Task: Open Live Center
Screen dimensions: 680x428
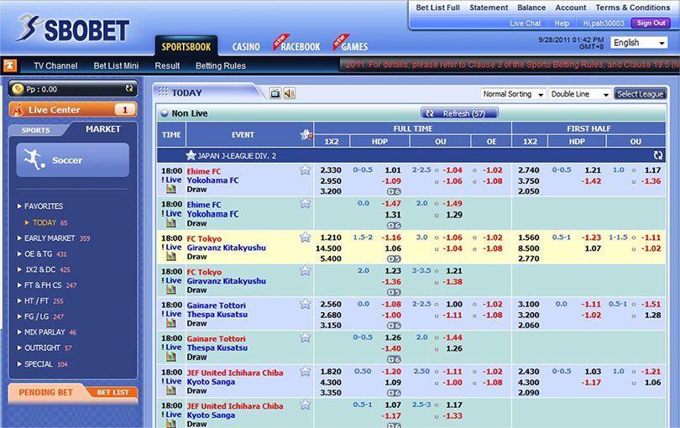Action: point(73,110)
